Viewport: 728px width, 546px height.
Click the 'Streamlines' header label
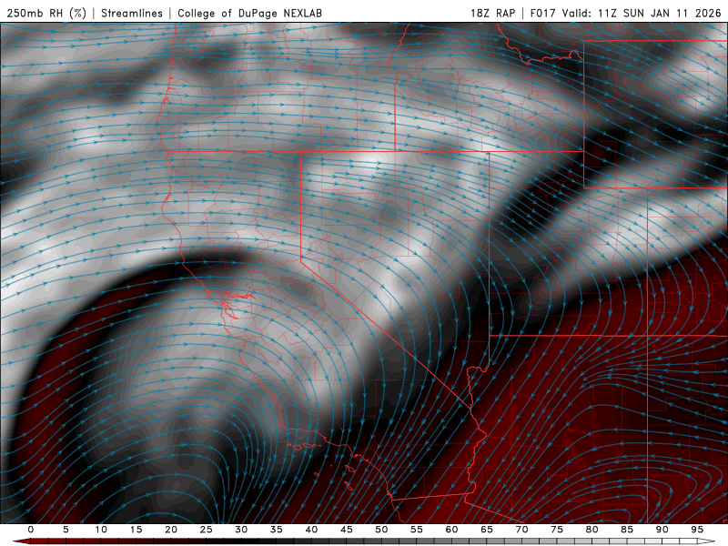pyautogui.click(x=132, y=13)
